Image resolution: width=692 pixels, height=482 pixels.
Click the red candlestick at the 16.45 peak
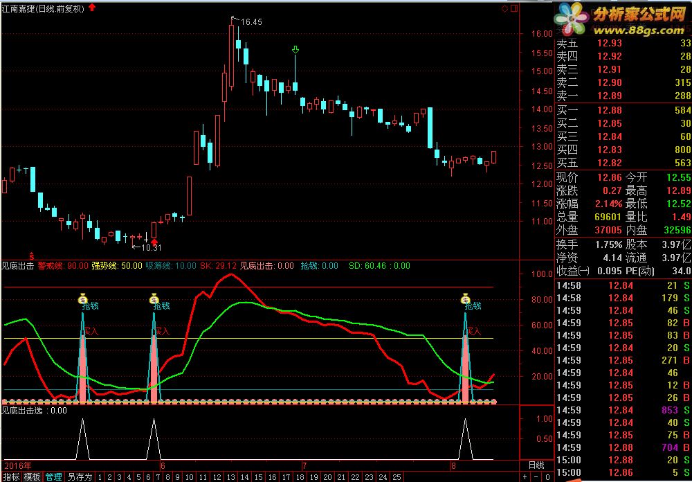(x=231, y=55)
